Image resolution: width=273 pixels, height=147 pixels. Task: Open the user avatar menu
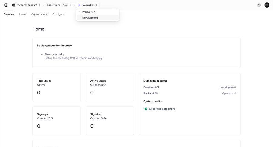click(267, 5)
